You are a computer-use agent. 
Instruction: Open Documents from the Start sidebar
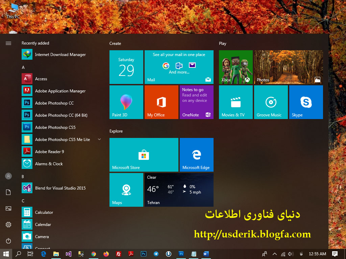[x=8, y=192]
